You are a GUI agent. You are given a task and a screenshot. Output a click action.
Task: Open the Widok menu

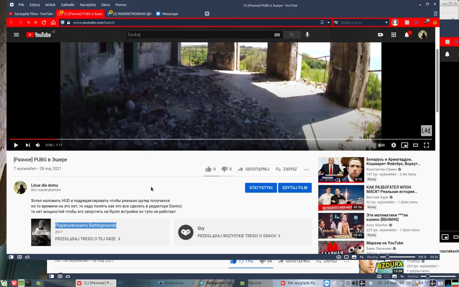pos(50,5)
